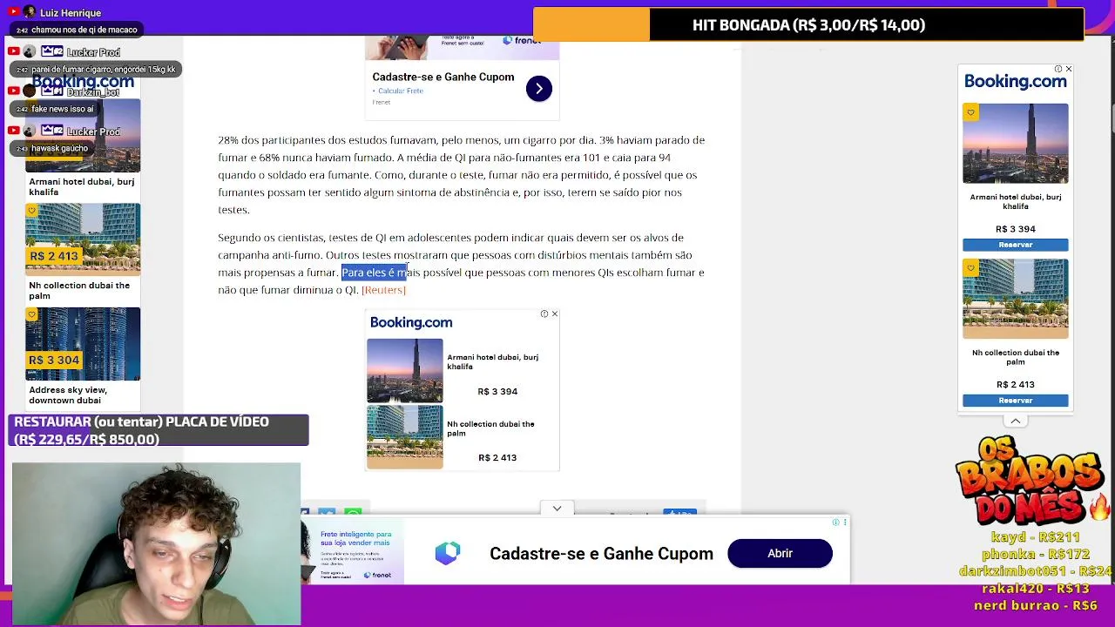This screenshot has height=627, width=1115.
Task: Click 'OS BRABOS DO MÊS' overlay logo
Action: (x=1030, y=481)
